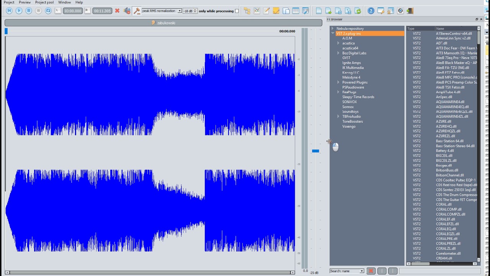The width and height of the screenshot is (490, 276).
Task: Click the speaker mute icon
Action: click(x=127, y=11)
